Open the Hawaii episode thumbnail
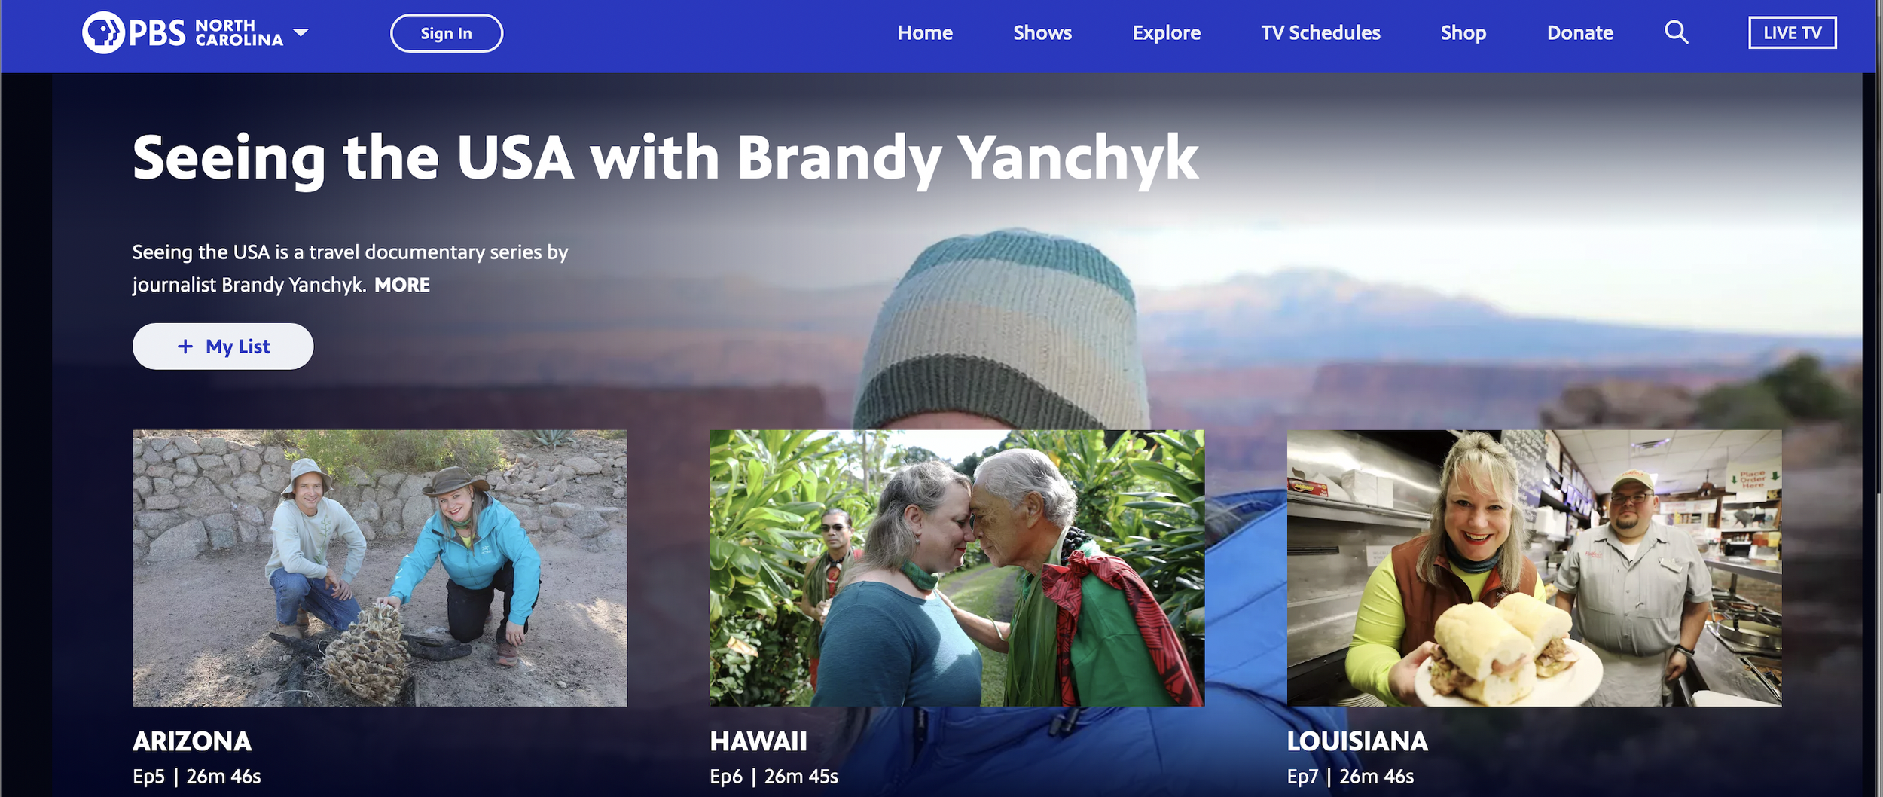Viewport: 1883px width, 797px height. [957, 568]
